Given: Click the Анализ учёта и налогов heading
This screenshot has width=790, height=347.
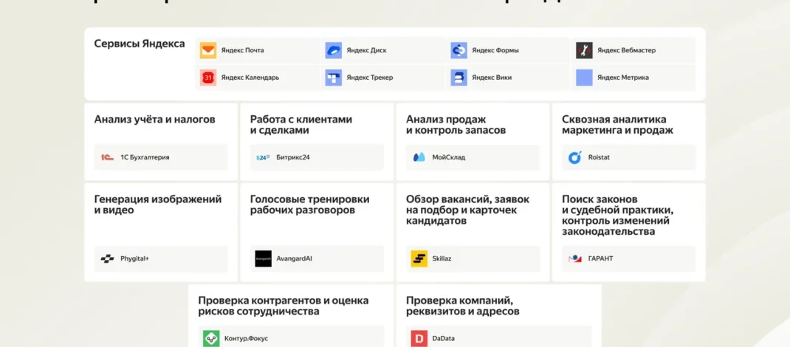Looking at the screenshot, I should point(154,120).
